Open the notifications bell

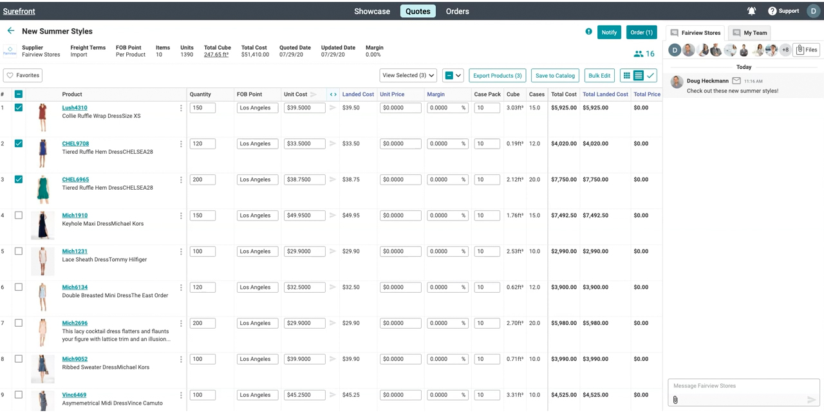pos(751,11)
